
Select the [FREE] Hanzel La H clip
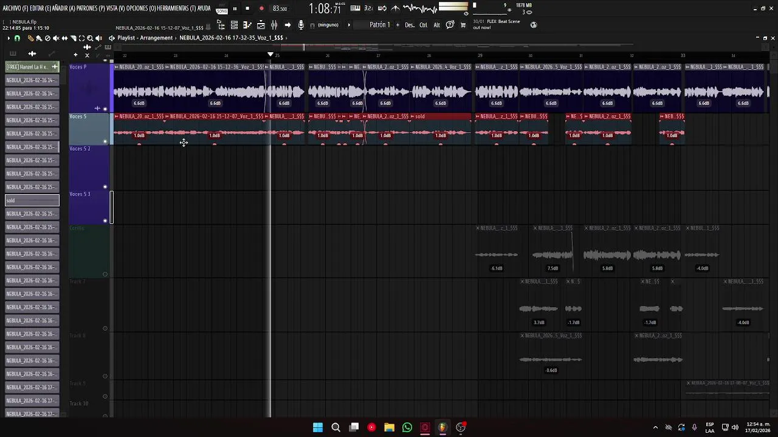(32, 67)
